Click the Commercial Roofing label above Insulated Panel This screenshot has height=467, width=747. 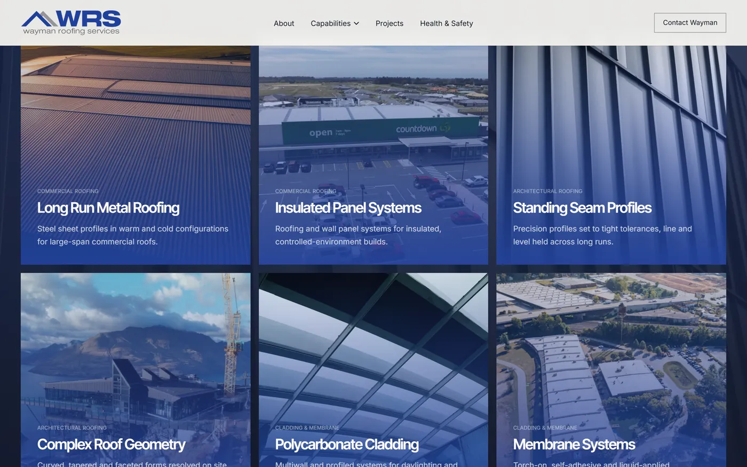[306, 191]
